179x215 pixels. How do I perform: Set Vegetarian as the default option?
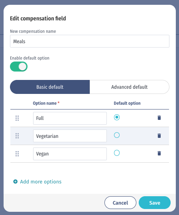117,135
